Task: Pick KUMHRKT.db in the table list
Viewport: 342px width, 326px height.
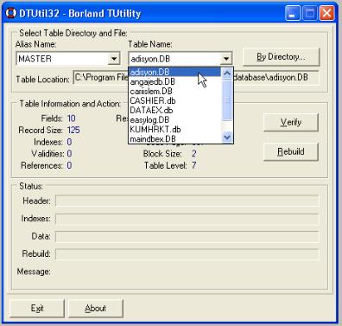Action: click(x=175, y=130)
